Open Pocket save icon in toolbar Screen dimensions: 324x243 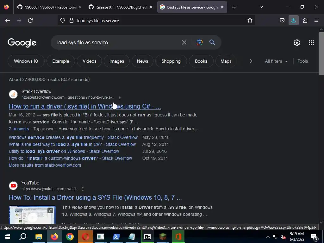[x=282, y=21]
